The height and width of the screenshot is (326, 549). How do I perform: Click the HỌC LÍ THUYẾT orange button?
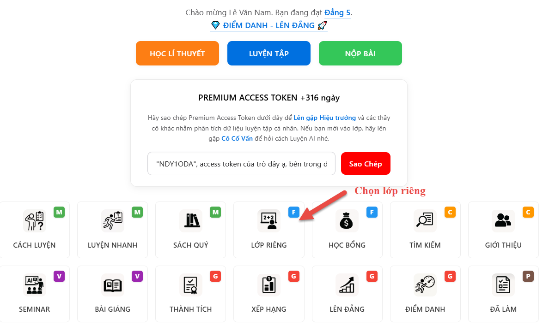tap(177, 53)
